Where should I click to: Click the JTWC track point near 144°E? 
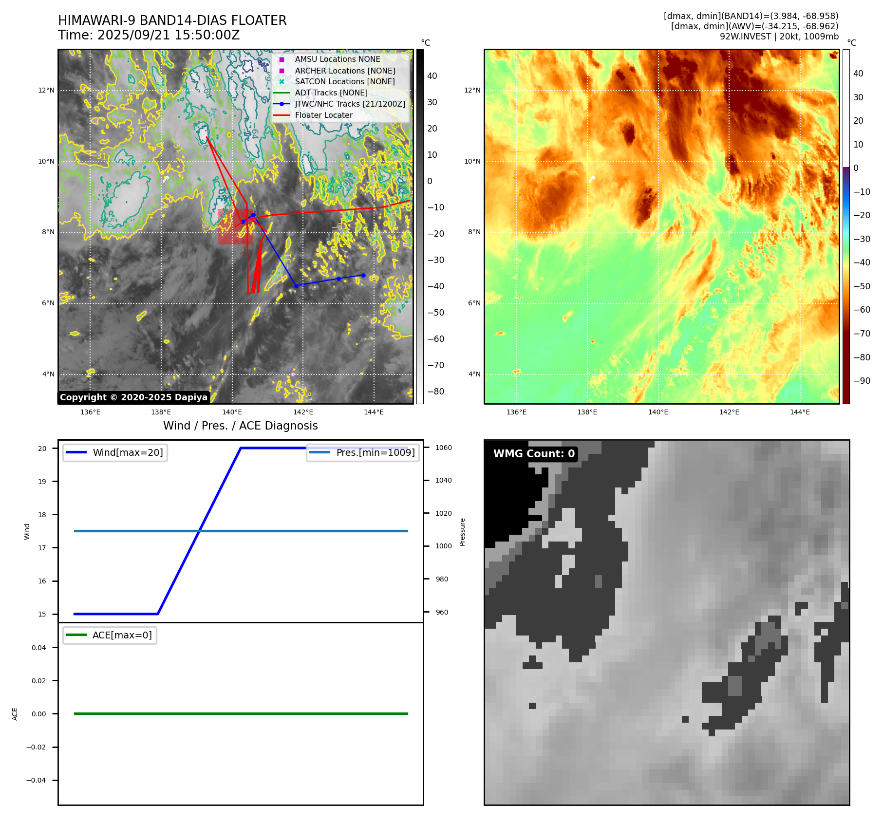click(x=363, y=275)
